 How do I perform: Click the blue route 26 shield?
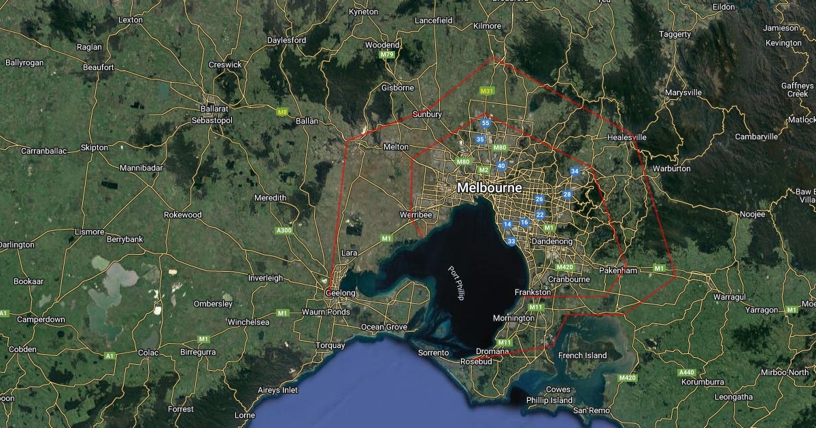coord(539,200)
